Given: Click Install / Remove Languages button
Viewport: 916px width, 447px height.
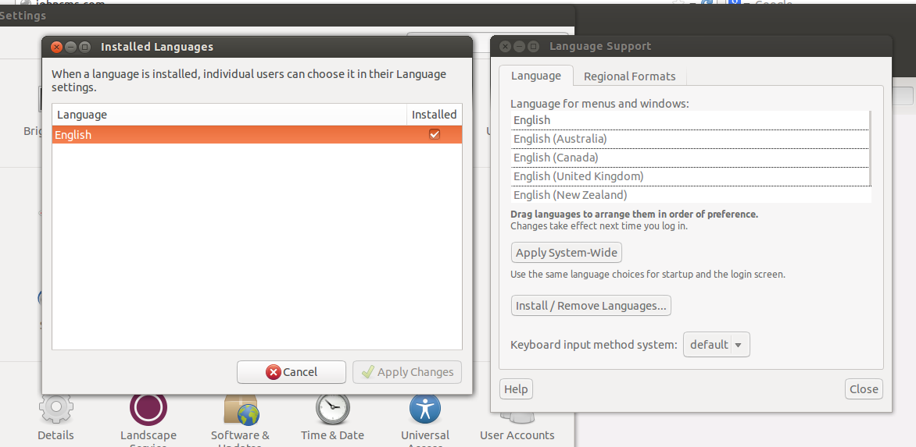Looking at the screenshot, I should click(591, 306).
